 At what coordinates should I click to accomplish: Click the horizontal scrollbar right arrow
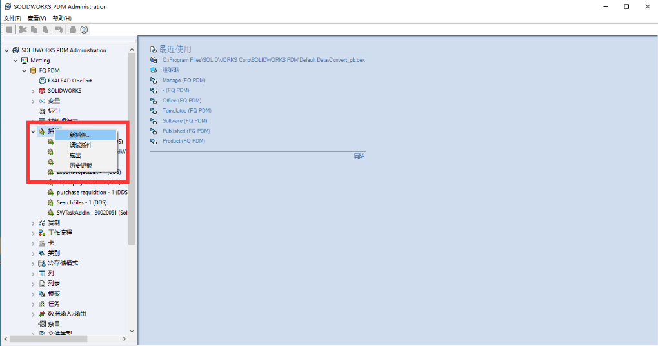click(x=125, y=338)
